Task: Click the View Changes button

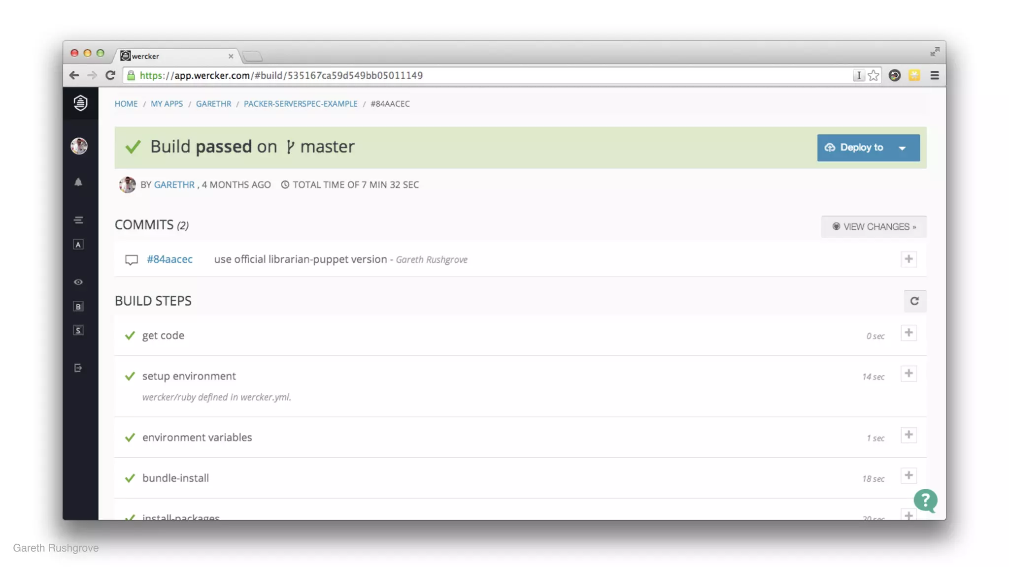Action: click(x=874, y=227)
